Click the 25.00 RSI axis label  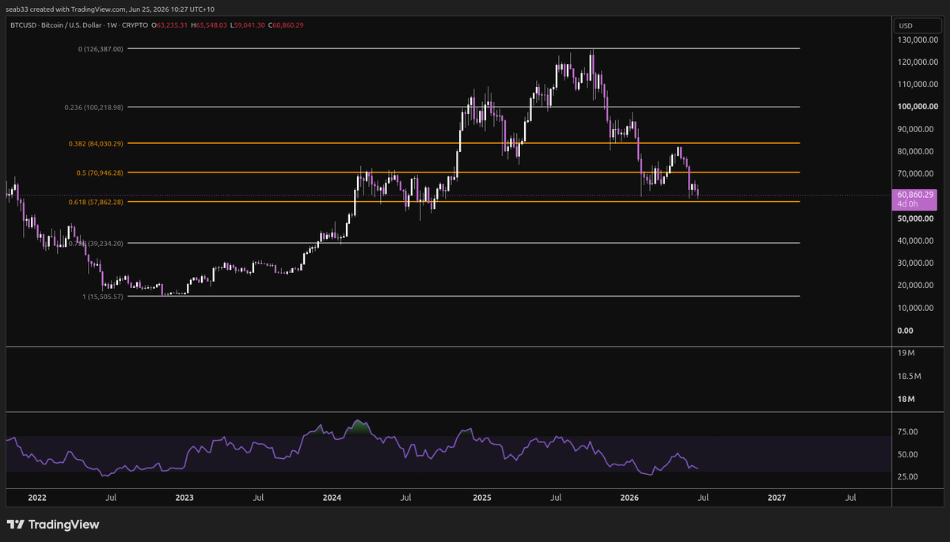point(908,476)
